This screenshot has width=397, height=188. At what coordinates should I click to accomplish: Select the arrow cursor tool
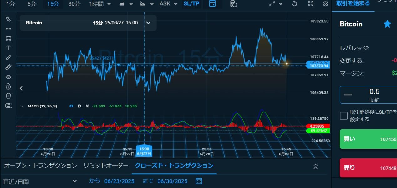click(x=8, y=19)
